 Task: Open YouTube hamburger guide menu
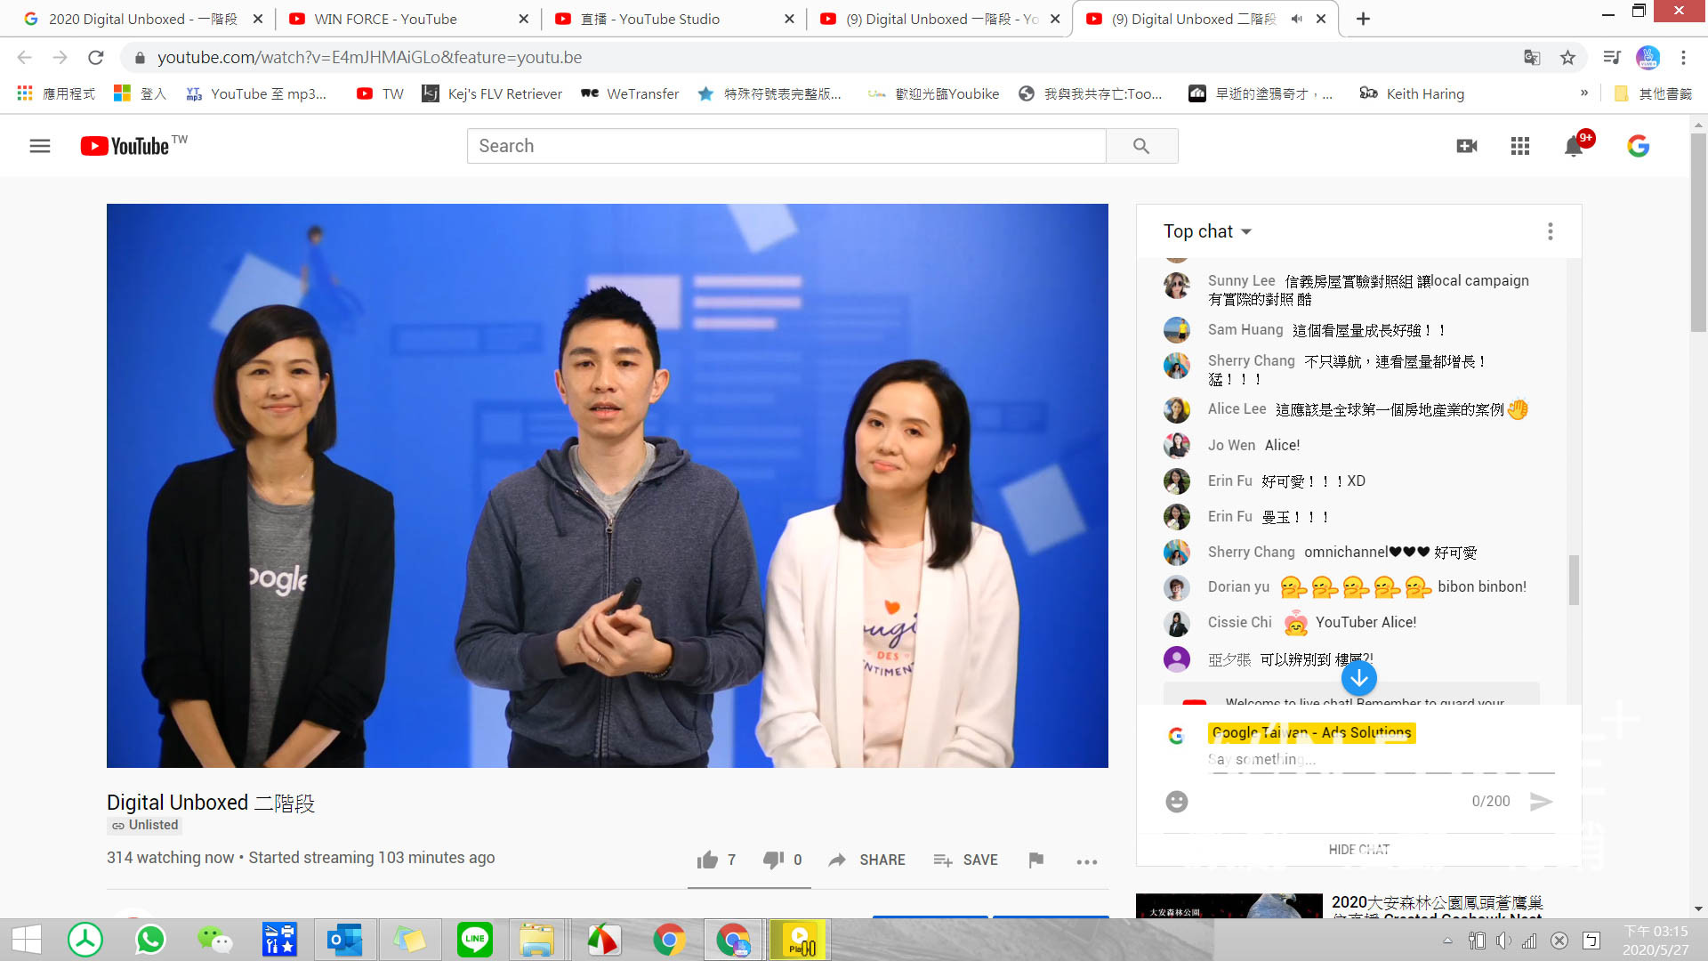(40, 146)
